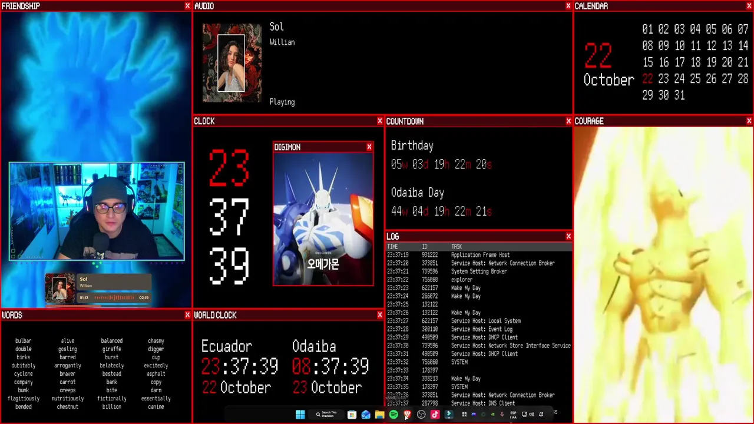Click the word 'giraffe'

coord(111,349)
